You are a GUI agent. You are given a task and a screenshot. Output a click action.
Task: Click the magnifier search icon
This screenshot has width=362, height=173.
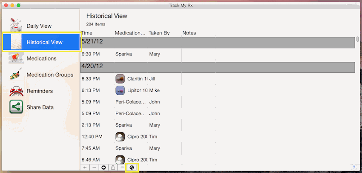tap(132, 168)
